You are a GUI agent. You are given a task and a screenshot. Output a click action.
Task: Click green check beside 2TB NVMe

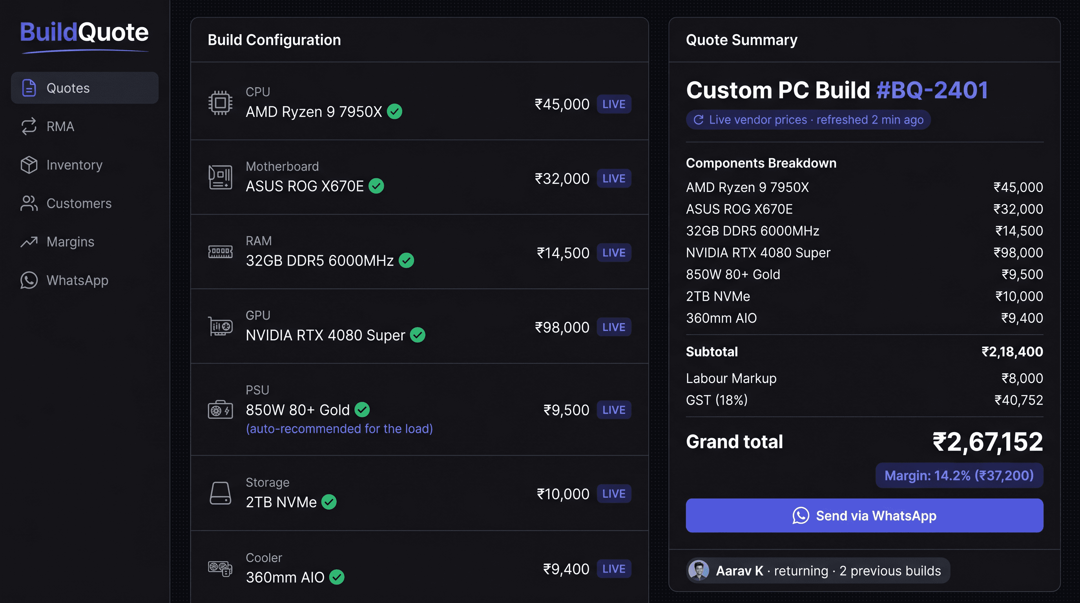[x=329, y=502]
